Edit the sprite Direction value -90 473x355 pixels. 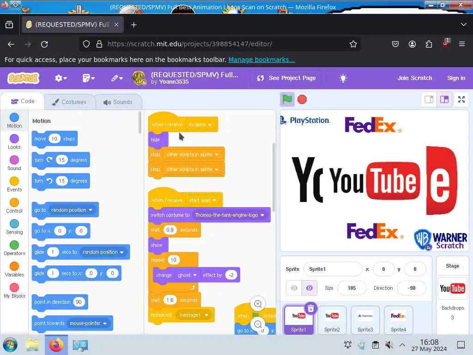[x=412, y=288]
